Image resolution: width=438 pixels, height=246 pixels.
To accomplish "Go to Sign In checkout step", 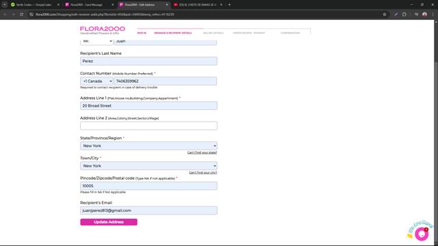I will pyautogui.click(x=142, y=33).
